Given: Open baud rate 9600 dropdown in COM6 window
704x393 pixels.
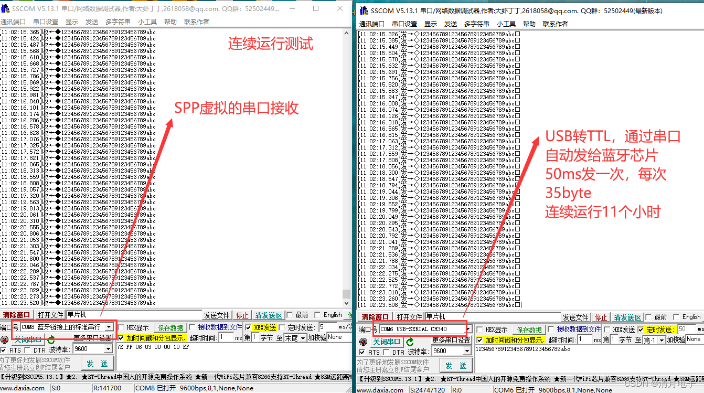Looking at the screenshot, I should click(x=467, y=351).
